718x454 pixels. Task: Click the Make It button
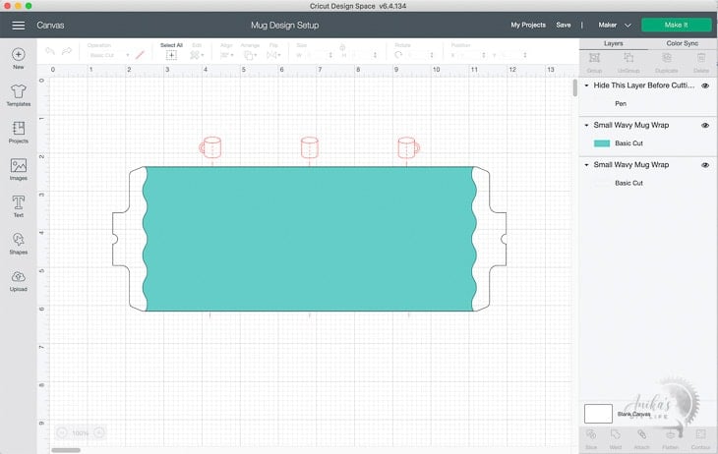tap(677, 26)
